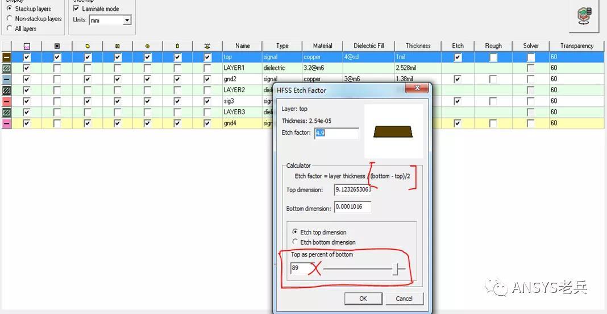This screenshot has height=314, width=607.
Task: Click the Dielectric Fill column header
Action: 368,46
